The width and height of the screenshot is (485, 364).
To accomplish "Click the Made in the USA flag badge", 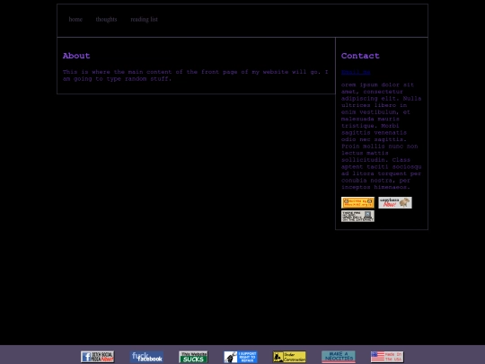I will [x=387, y=357].
